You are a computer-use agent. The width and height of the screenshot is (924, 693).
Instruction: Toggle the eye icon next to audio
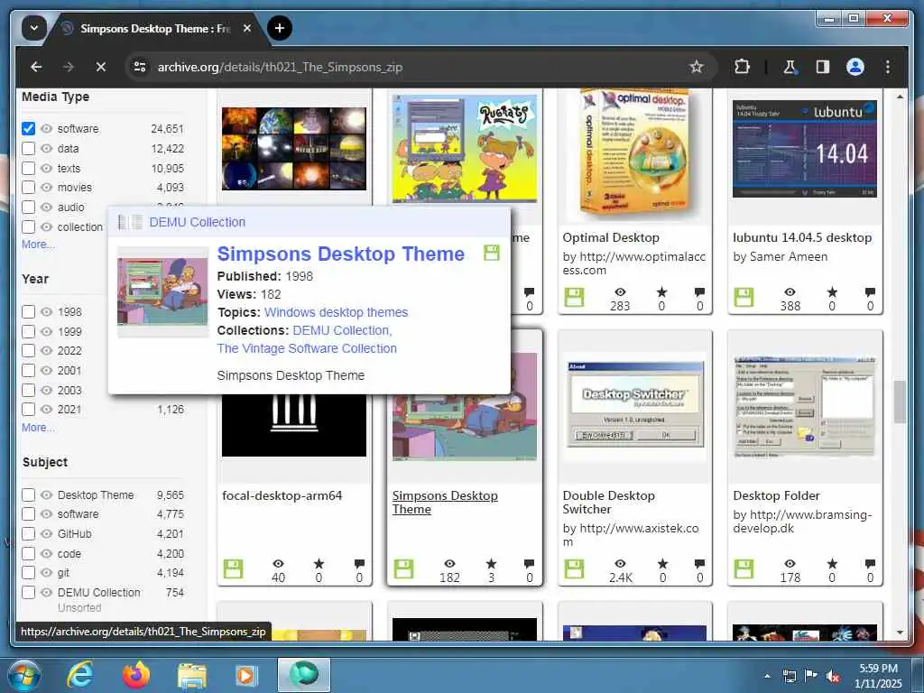click(x=47, y=208)
